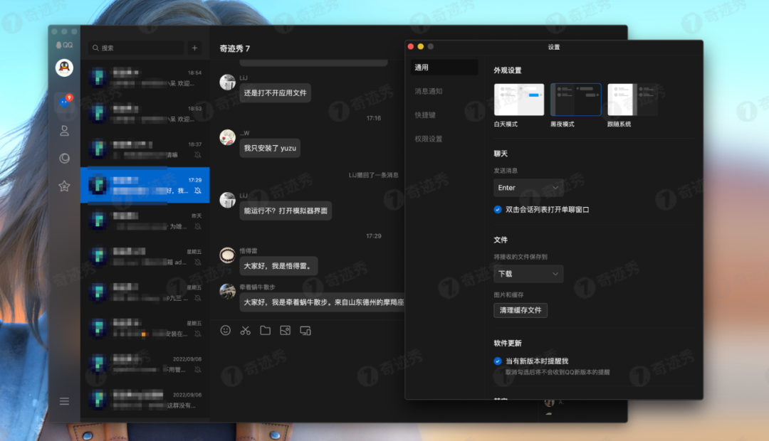
Task: Select the scissors screenshot tool
Action: pyautogui.click(x=245, y=330)
